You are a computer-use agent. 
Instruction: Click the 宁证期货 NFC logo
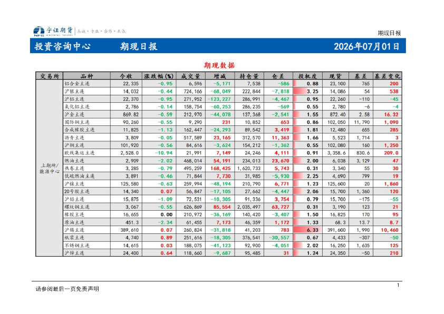click(53, 32)
